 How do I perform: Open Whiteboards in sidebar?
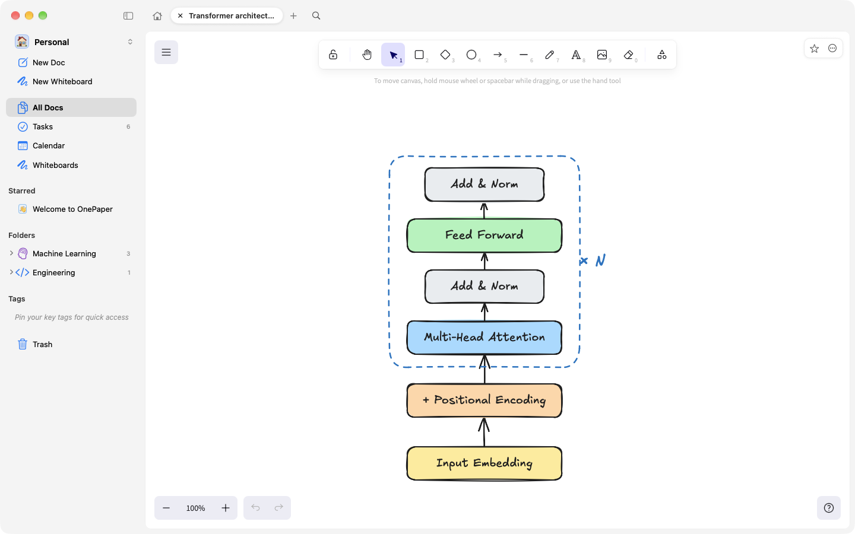(x=71, y=165)
